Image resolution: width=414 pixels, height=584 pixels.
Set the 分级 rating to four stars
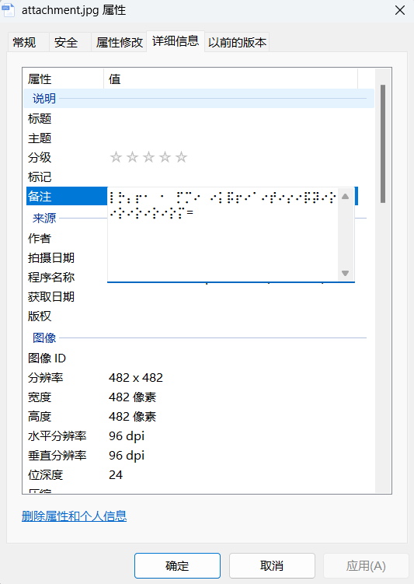tap(165, 157)
